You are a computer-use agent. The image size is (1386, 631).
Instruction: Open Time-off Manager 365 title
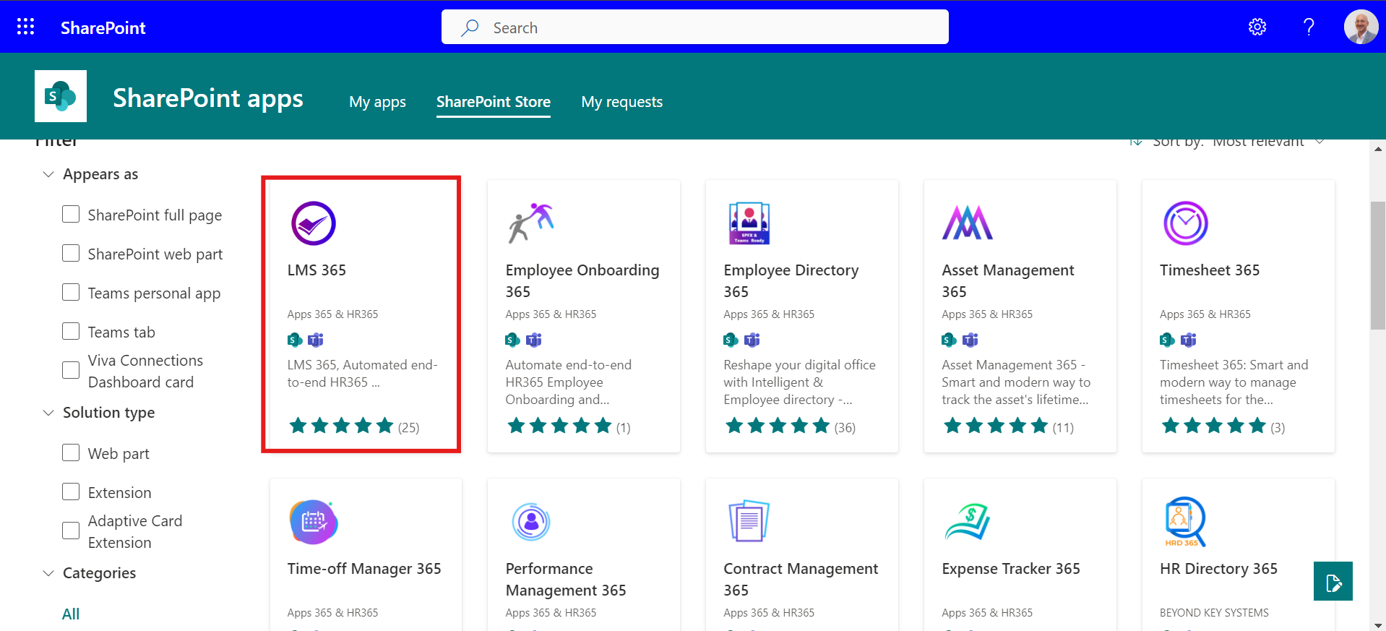pyautogui.click(x=364, y=569)
